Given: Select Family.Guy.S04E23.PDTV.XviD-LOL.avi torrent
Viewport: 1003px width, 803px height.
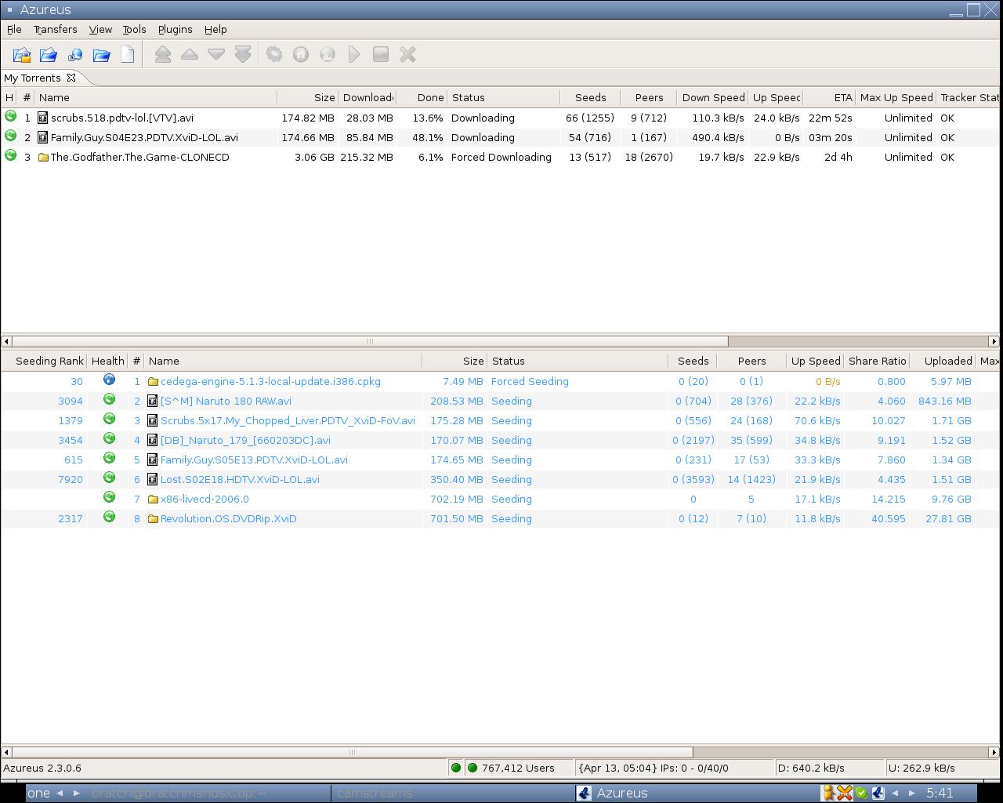Looking at the screenshot, I should (500, 137).
